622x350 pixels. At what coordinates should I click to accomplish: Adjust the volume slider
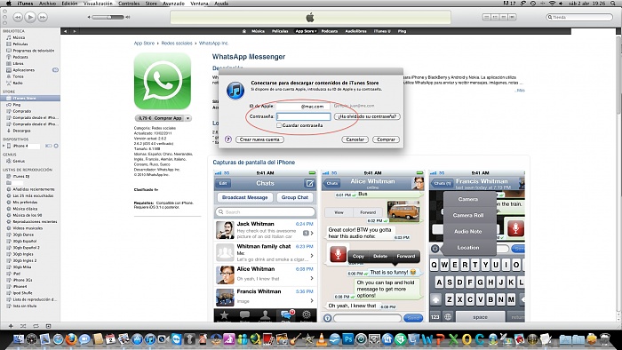pos(108,17)
